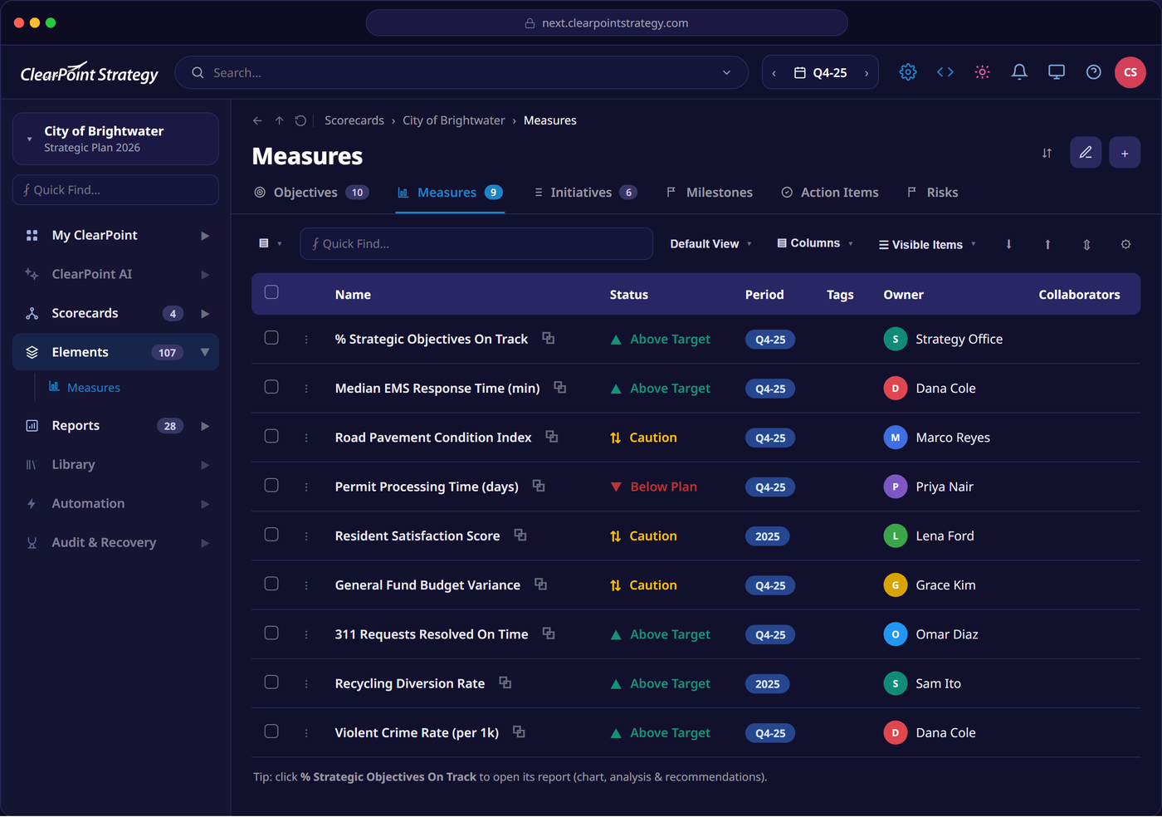Check the % Strategic Objectives On Track row
1162x817 pixels.
271,338
